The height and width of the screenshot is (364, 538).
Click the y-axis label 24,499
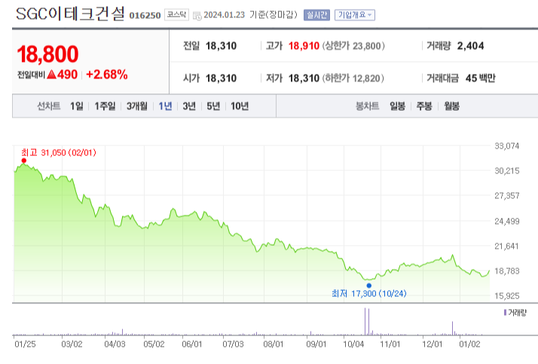point(507,222)
